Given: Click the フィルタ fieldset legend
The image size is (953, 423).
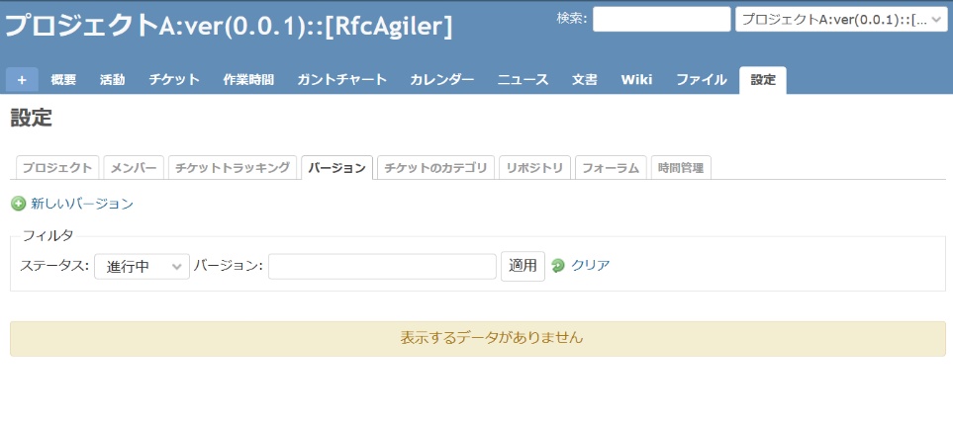Looking at the screenshot, I should pos(48,235).
